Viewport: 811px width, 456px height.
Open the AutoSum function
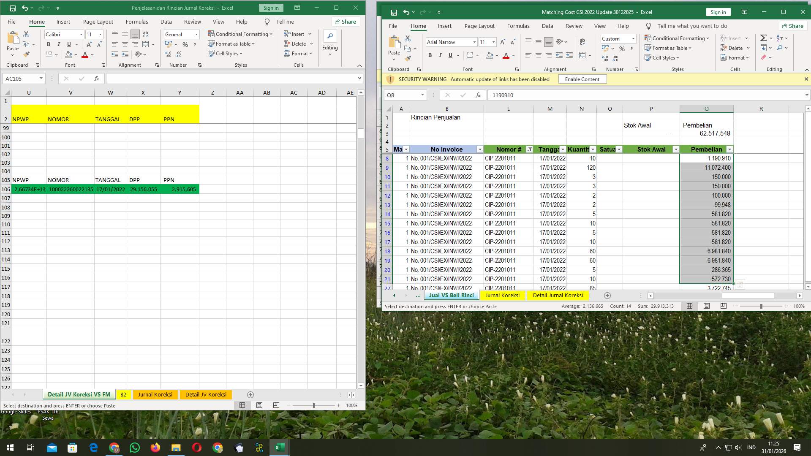point(764,38)
